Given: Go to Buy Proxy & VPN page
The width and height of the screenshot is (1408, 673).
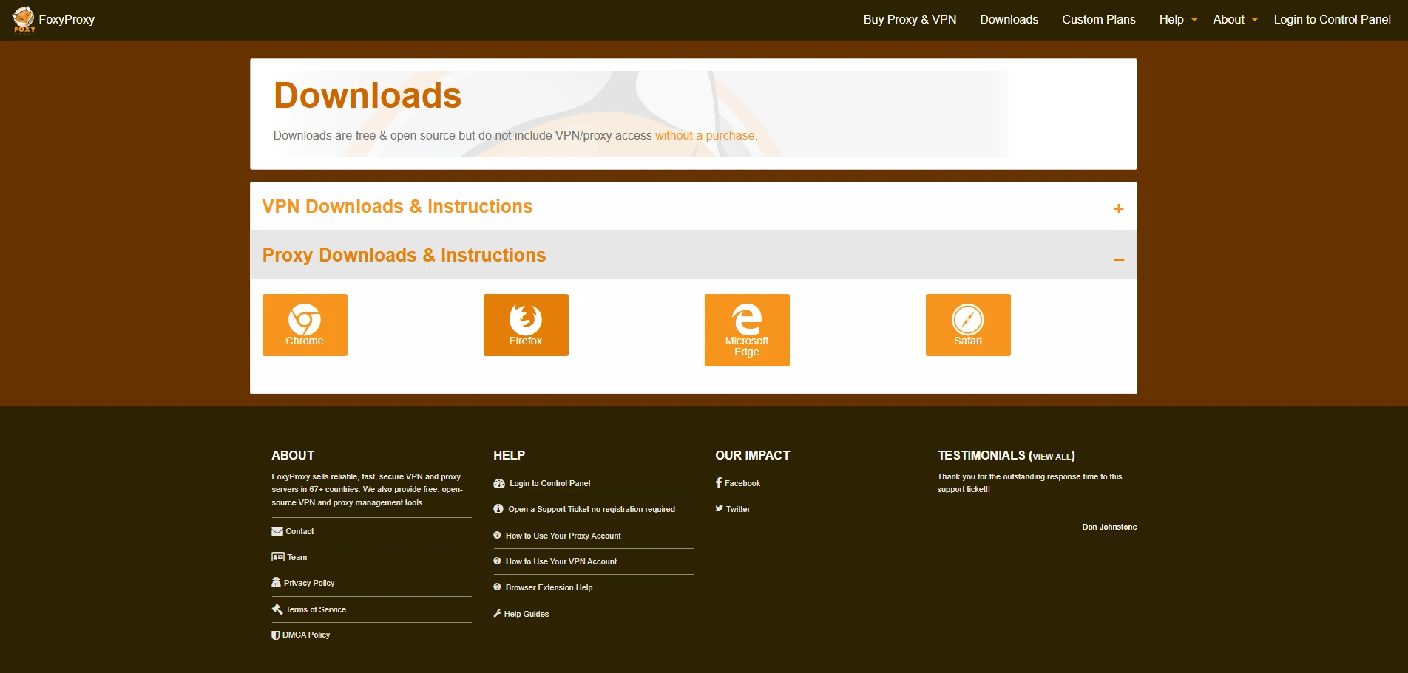Looking at the screenshot, I should (x=910, y=20).
